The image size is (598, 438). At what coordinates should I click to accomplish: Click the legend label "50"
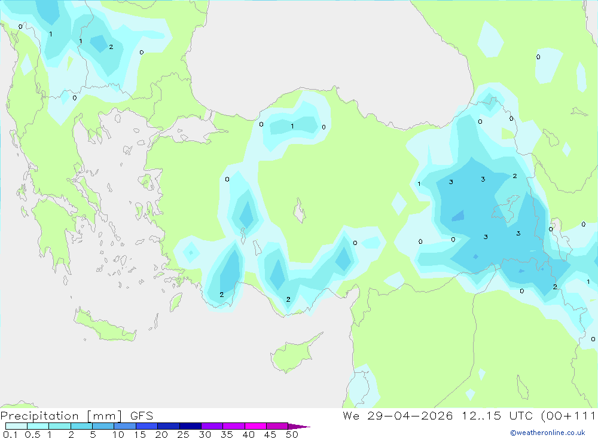tap(292, 434)
